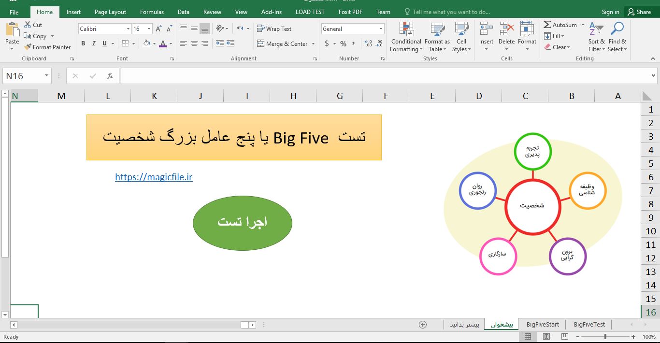The height and width of the screenshot is (343, 660).
Task: Open the Find & Select menu
Action: (x=617, y=37)
